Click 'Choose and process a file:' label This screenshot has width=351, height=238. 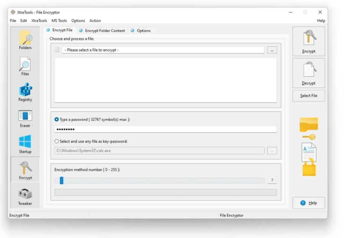(x=72, y=39)
